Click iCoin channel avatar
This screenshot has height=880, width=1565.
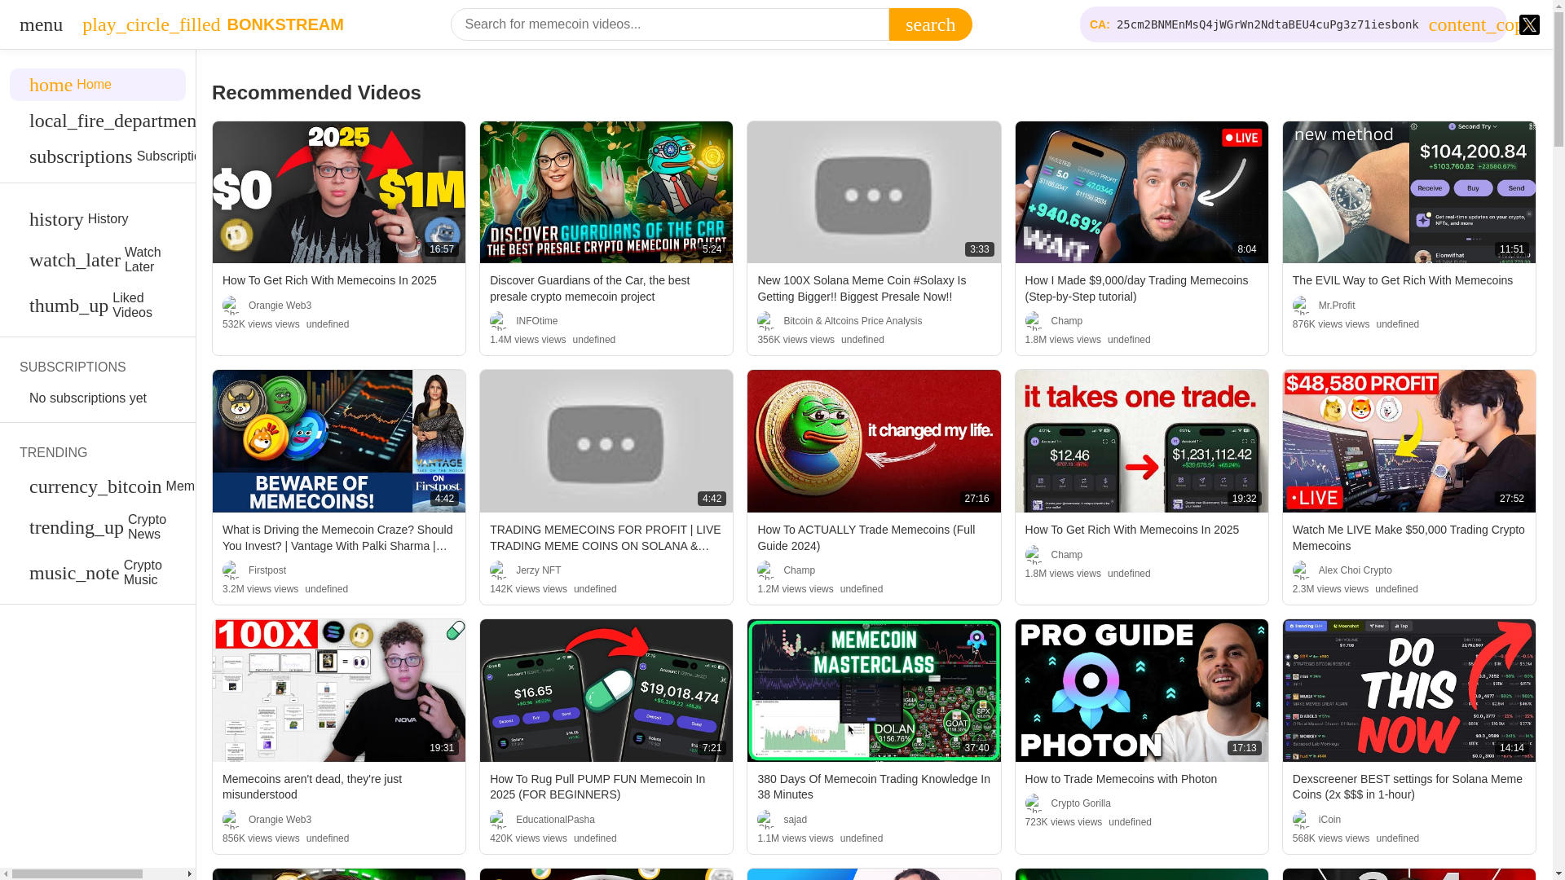click(x=1302, y=820)
